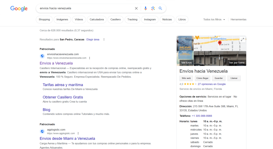Screen dimensions: 273x149
Task: Open the Ver fotos thumbnail
Action: [185, 51]
